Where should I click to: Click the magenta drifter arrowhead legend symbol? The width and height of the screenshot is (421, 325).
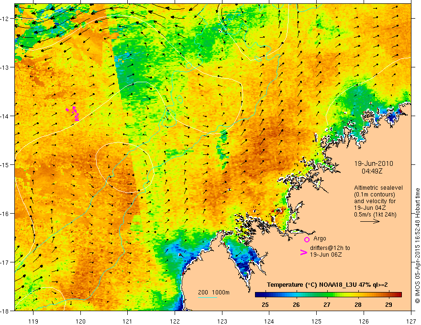[304, 252]
